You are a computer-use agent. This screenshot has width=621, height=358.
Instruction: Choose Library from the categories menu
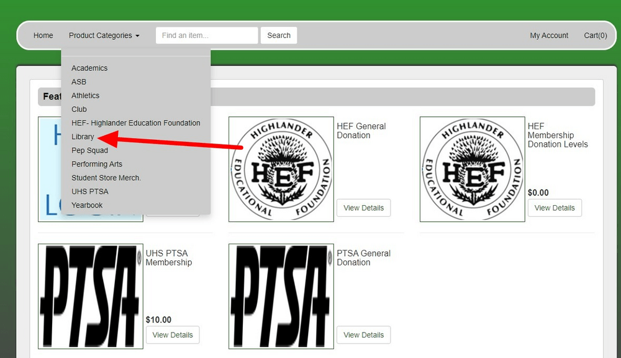[83, 137]
